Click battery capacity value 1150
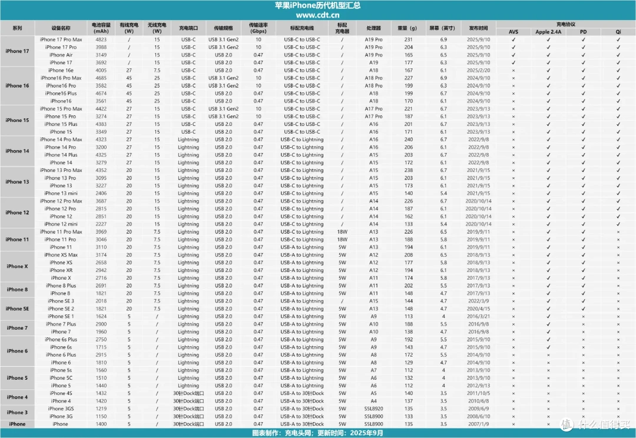636x438 pixels. 101,416
